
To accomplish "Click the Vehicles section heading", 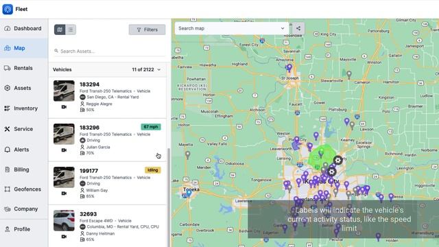I will [x=62, y=69].
